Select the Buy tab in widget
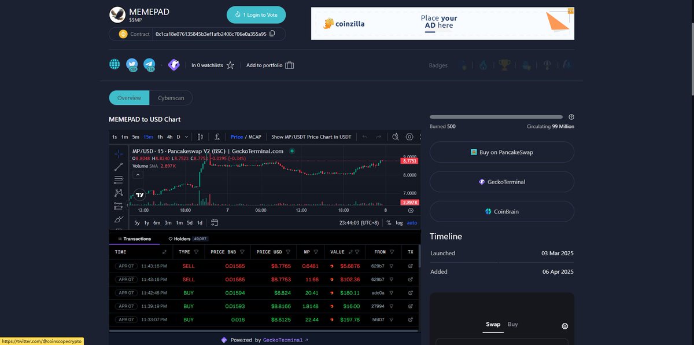This screenshot has height=345, width=694. (x=513, y=324)
